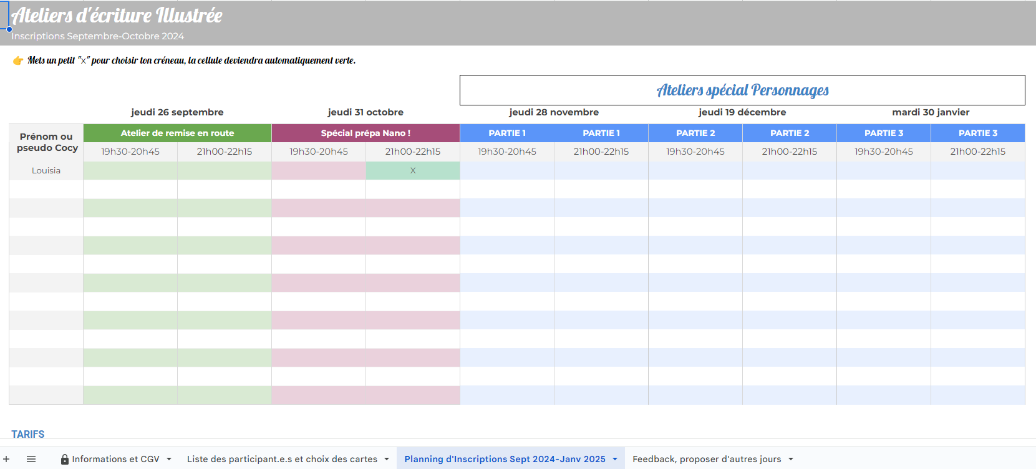Image resolution: width=1036 pixels, height=469 pixels.
Task: Click the jeudi 28 novembre date cell
Action: coord(554,112)
